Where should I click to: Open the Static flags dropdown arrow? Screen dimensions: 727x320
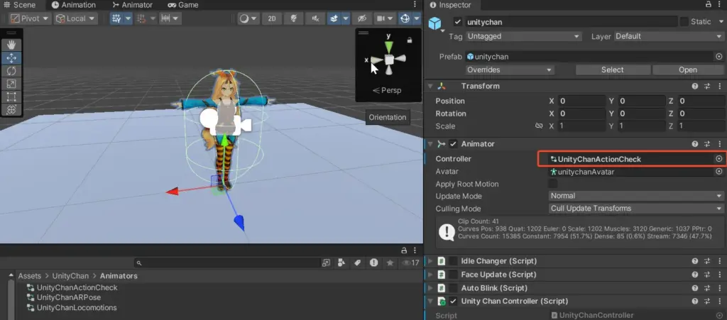coord(720,22)
